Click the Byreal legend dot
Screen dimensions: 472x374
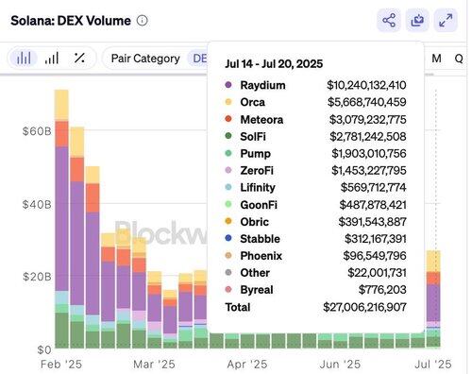click(228, 289)
